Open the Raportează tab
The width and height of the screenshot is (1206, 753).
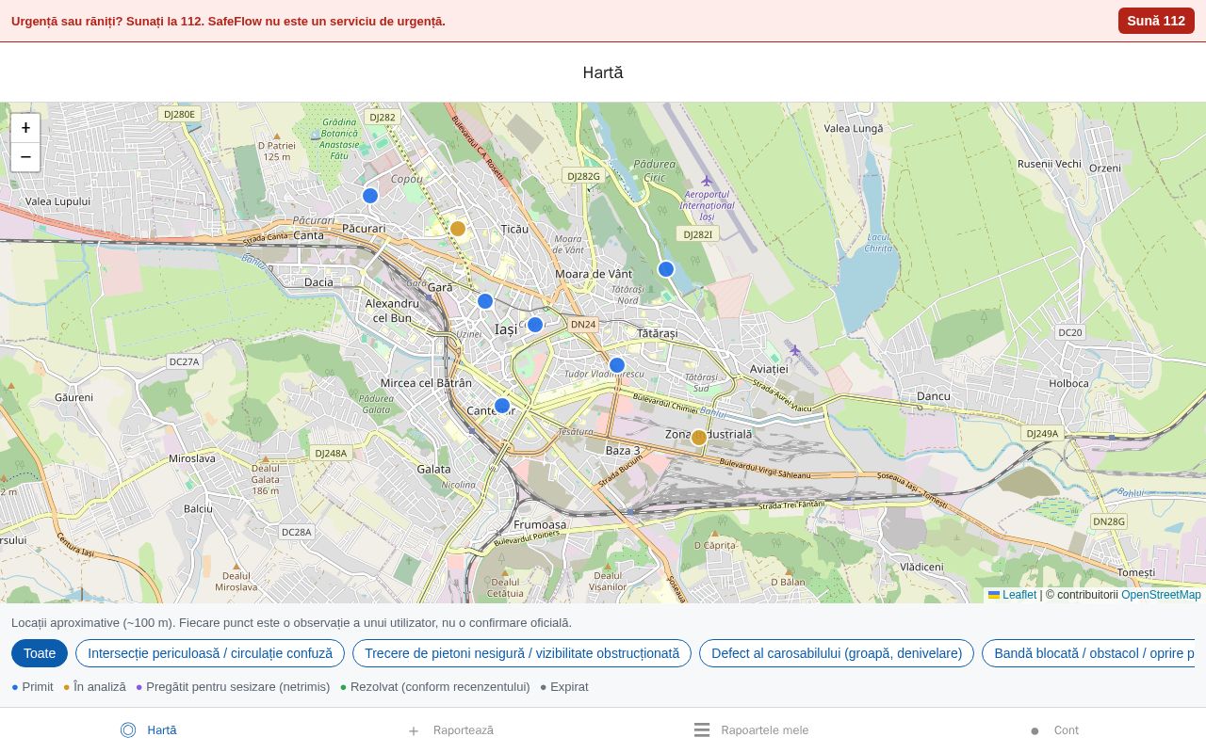tap(450, 730)
